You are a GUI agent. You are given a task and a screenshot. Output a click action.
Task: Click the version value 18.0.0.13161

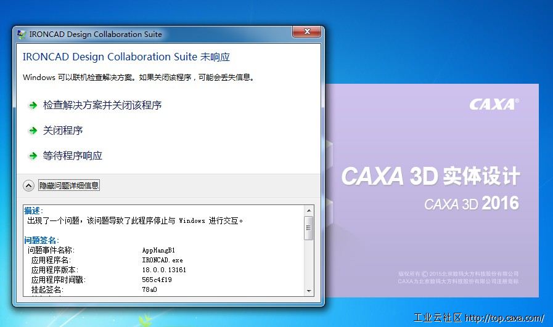coord(164,270)
